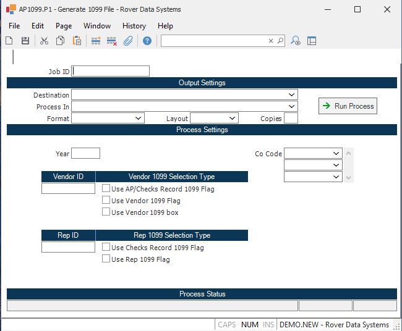Expand the first Co Code dropdown
This screenshot has height=331, width=402.
click(336, 153)
